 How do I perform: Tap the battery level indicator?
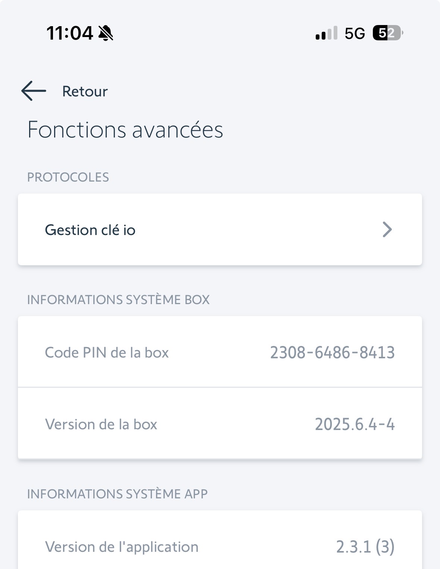tap(387, 33)
